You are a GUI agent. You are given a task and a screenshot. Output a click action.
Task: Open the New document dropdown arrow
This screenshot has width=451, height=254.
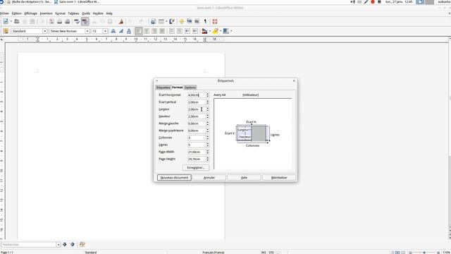pyautogui.click(x=11, y=22)
